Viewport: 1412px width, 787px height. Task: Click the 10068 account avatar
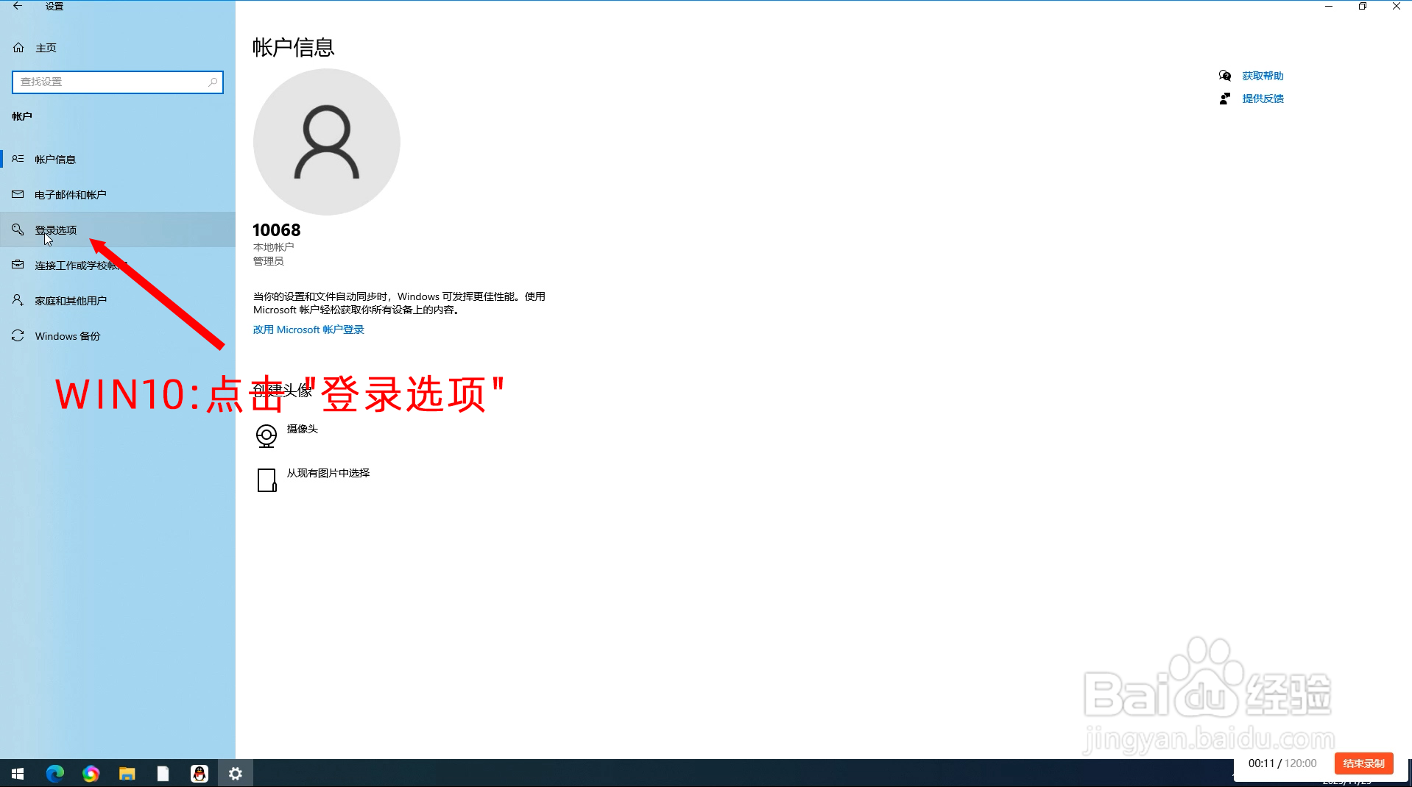click(x=326, y=142)
